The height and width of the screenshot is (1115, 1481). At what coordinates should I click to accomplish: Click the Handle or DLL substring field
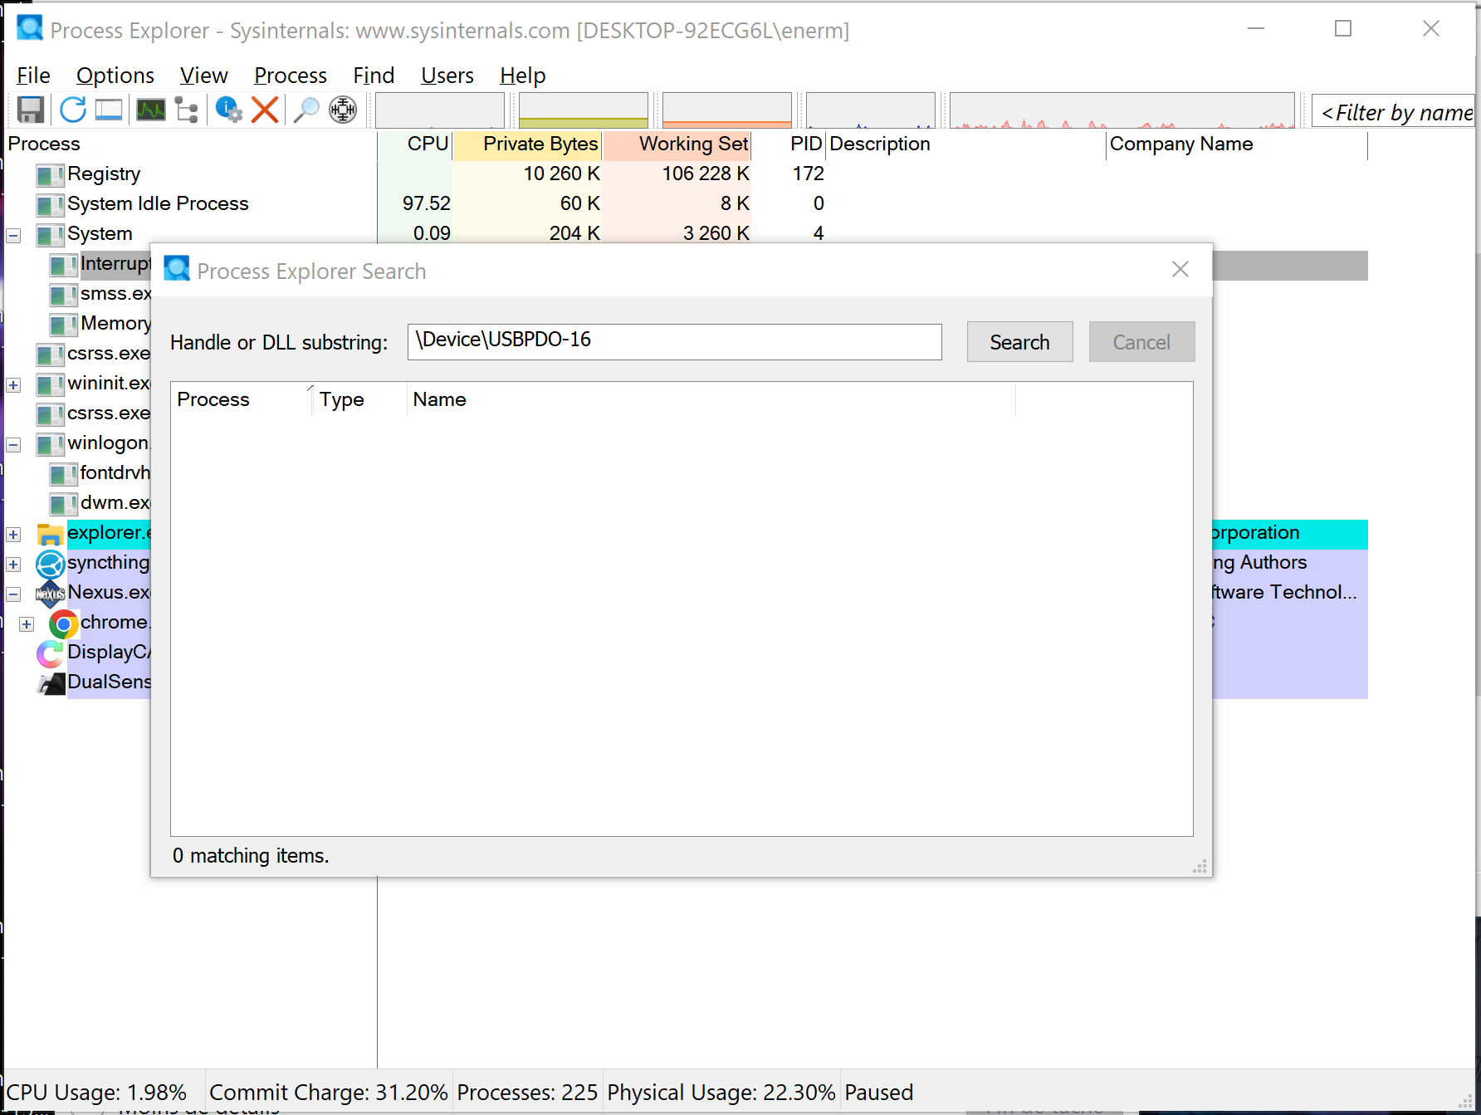point(675,341)
